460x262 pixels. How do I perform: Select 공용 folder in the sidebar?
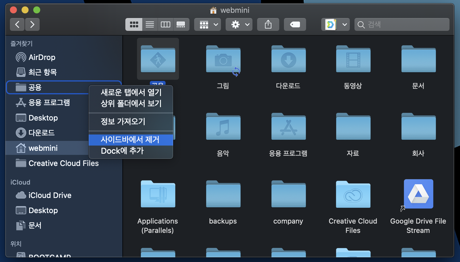click(x=48, y=87)
